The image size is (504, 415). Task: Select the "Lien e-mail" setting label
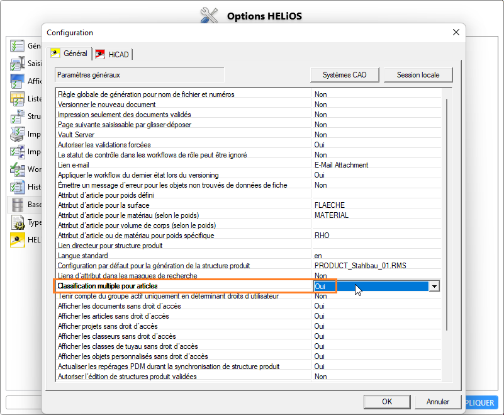(x=73, y=165)
